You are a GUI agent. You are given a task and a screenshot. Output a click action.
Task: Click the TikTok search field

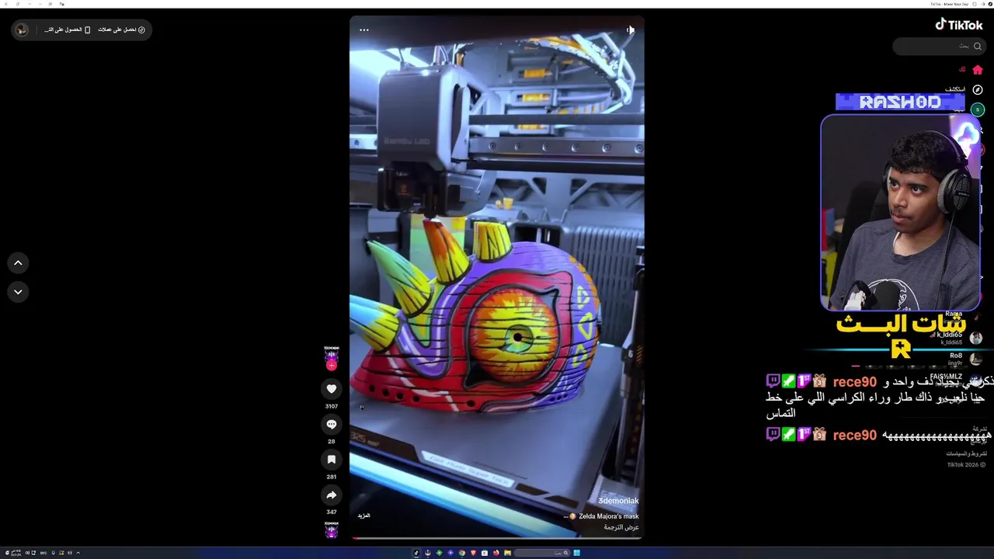939,47
